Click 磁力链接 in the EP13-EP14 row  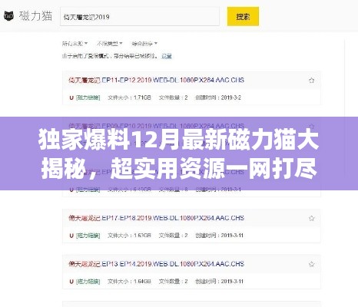pyautogui.click(x=88, y=282)
